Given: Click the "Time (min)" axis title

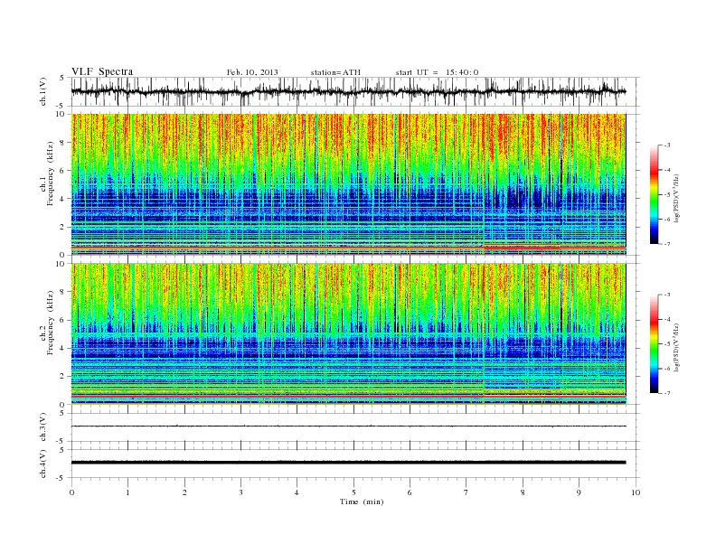Looking at the screenshot, I should pyautogui.click(x=362, y=501).
